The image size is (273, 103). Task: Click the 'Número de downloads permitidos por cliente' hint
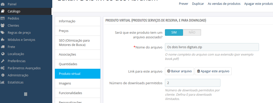pos(192,95)
